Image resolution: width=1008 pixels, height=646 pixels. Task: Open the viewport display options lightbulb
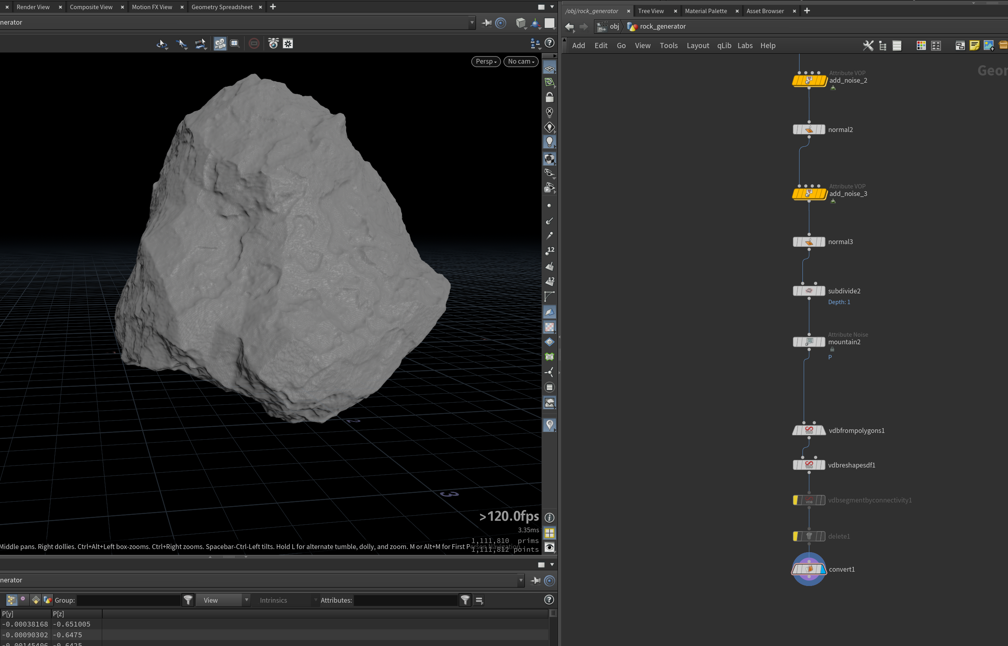click(x=550, y=143)
